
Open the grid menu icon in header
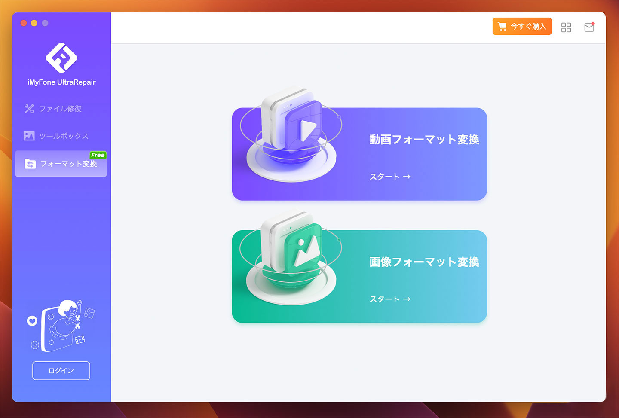[x=566, y=27]
